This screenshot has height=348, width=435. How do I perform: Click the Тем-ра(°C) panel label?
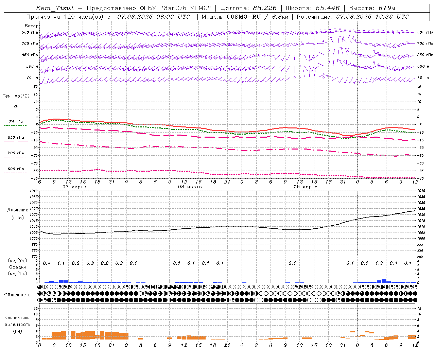click(x=16, y=96)
